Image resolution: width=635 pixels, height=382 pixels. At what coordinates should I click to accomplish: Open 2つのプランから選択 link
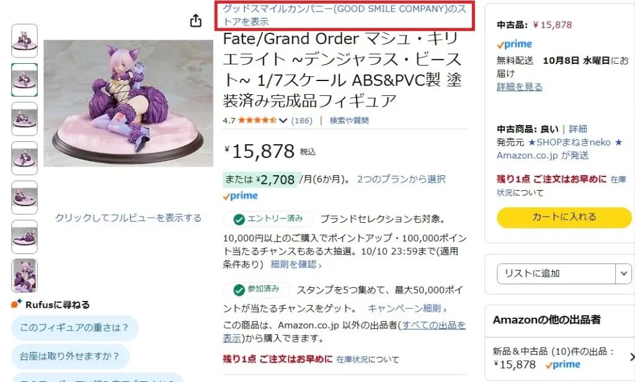(x=401, y=180)
